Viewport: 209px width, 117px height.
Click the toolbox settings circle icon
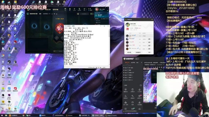[141, 85]
